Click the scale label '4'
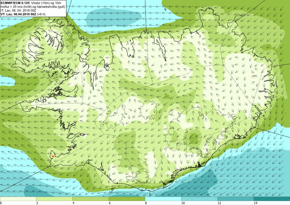This screenshot has height=205, width=290. click(x=73, y=203)
